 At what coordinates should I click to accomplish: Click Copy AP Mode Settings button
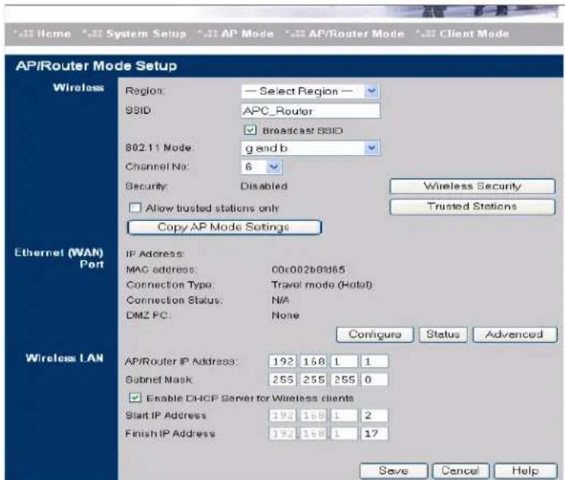[224, 227]
